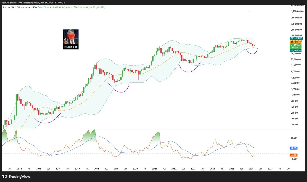Click the 100.00 price axis label
Screen dimensions: 307x182
[295, 124]
